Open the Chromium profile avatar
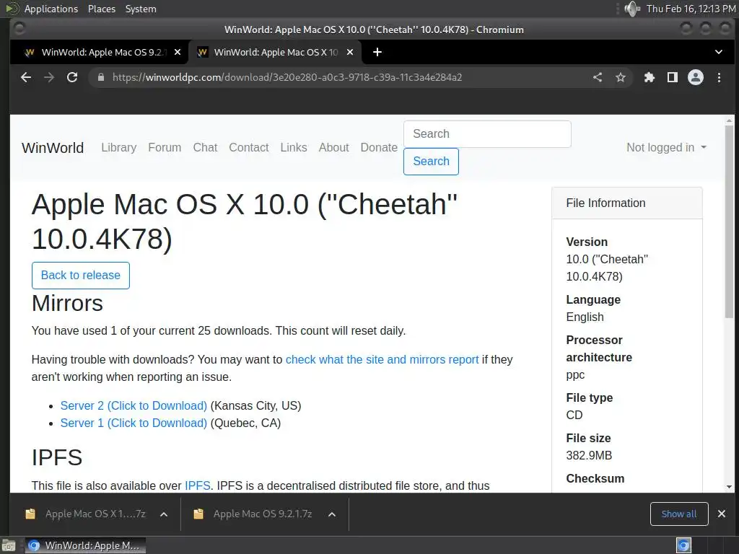The height and width of the screenshot is (554, 739). (x=696, y=77)
